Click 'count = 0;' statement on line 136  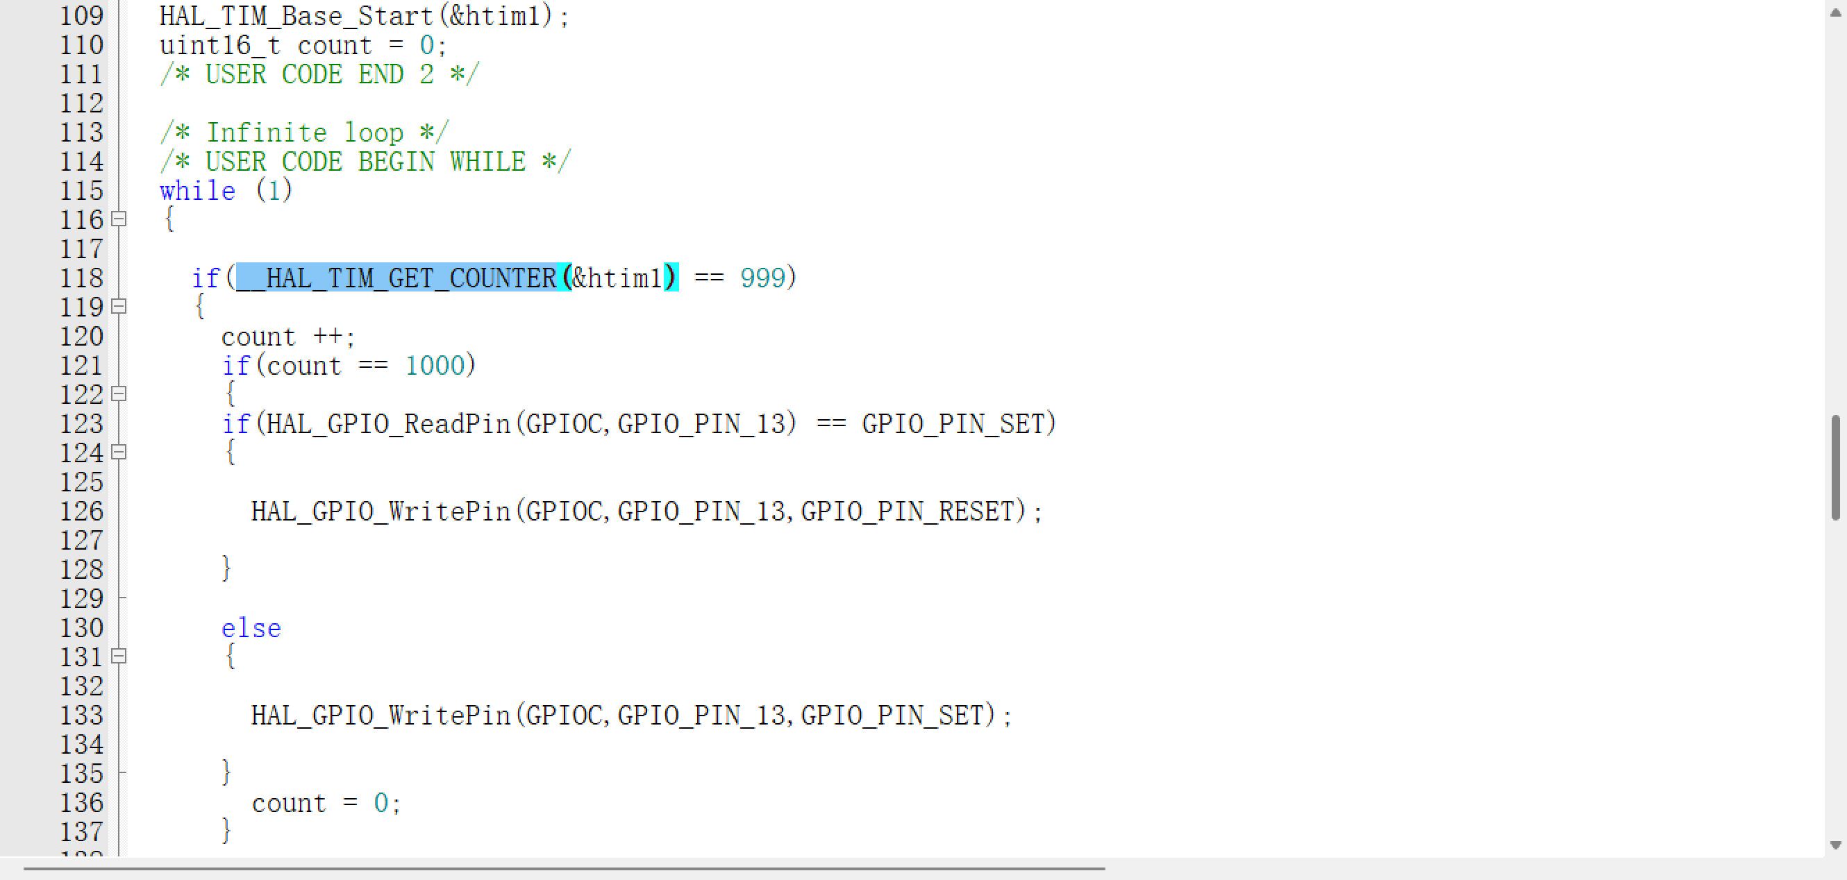coord(326,802)
